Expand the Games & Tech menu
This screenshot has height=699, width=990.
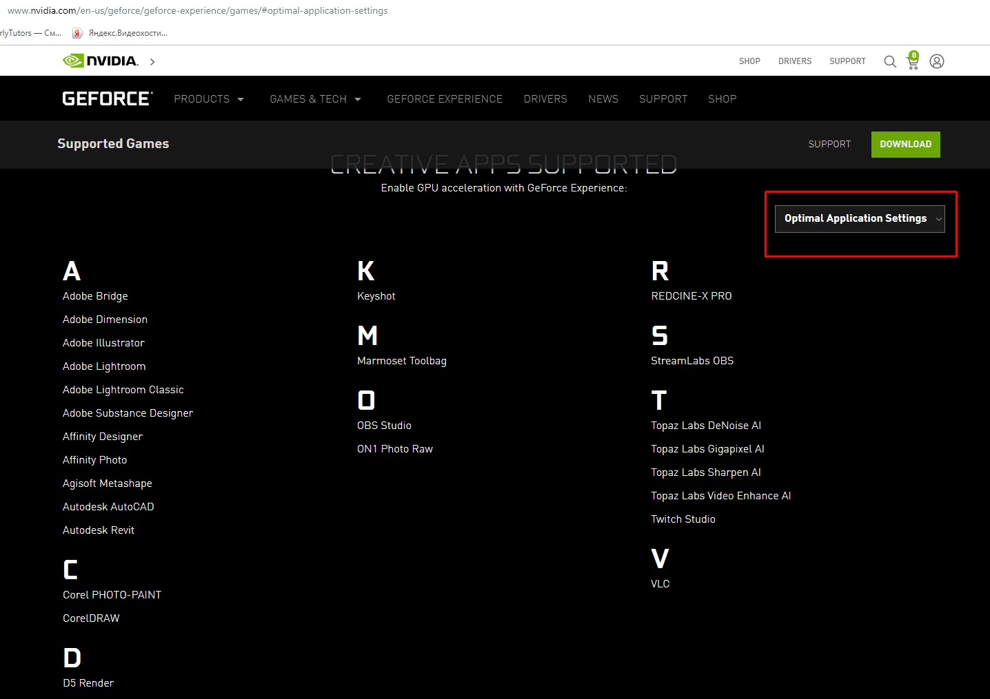pos(315,99)
